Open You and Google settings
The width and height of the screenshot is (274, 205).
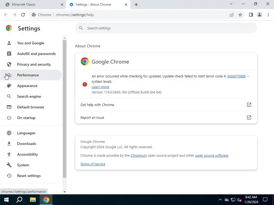click(31, 43)
